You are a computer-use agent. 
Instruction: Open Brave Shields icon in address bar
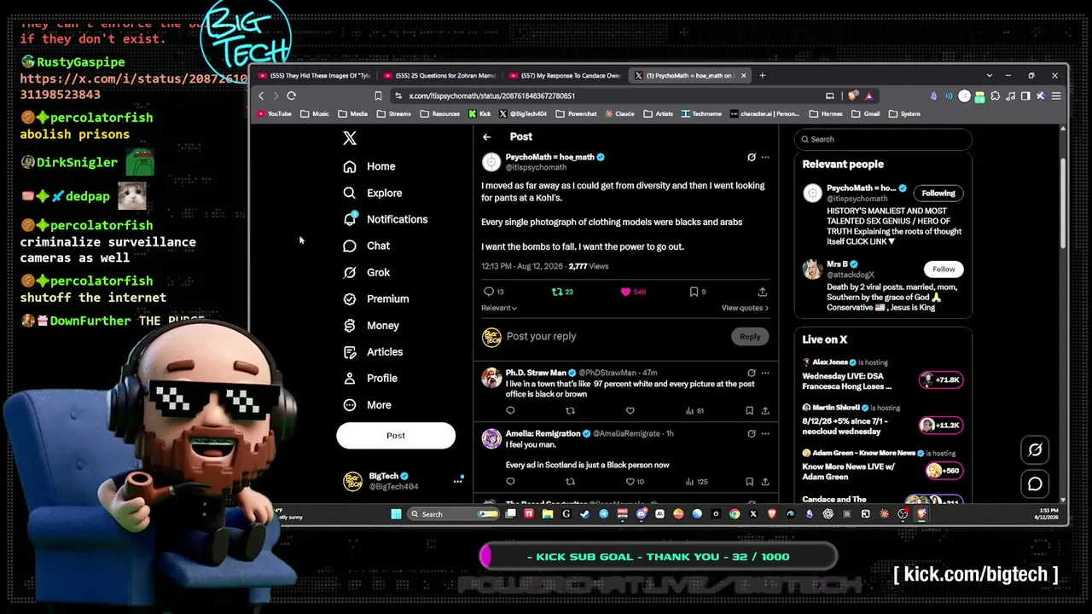point(852,96)
